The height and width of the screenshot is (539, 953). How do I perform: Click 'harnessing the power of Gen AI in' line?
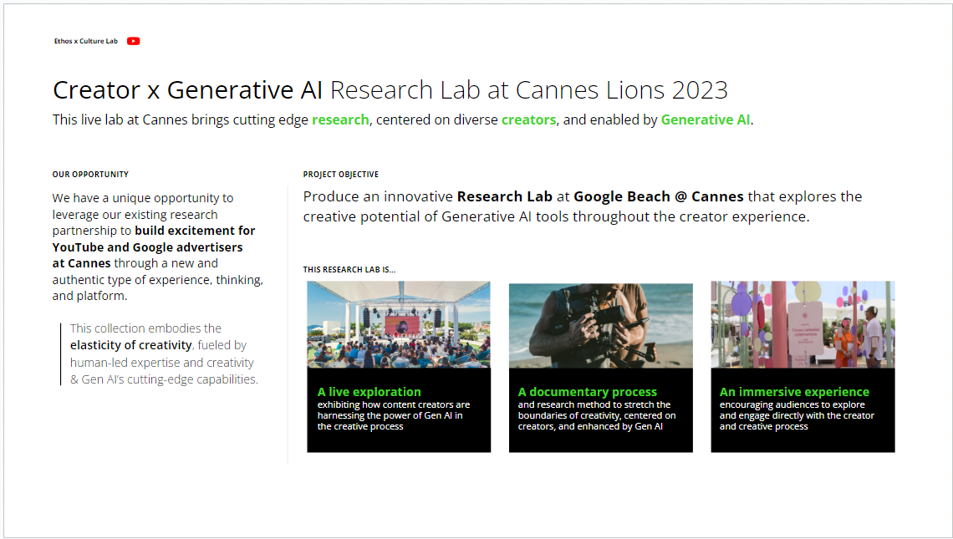click(390, 415)
